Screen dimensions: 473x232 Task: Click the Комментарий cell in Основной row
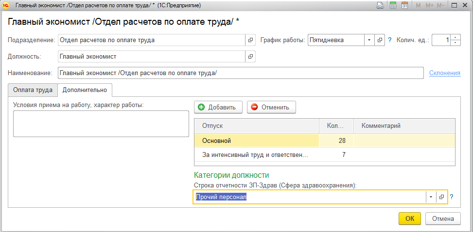point(404,140)
